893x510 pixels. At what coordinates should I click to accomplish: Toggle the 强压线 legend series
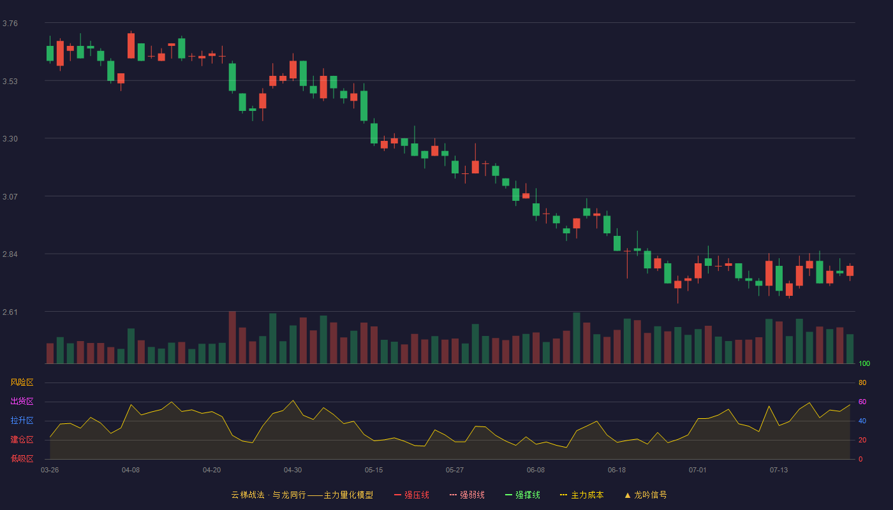tap(411, 495)
